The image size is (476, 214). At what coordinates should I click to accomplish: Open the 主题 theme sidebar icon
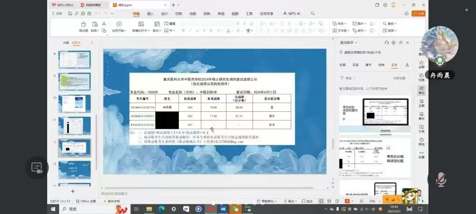pos(421,103)
